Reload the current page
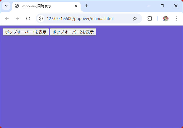Viewport: 183px width, 128px height. (28, 18)
